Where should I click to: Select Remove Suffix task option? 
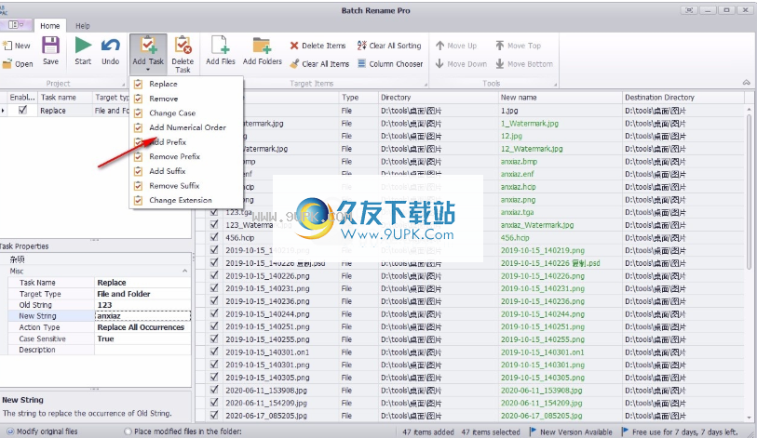click(x=186, y=185)
